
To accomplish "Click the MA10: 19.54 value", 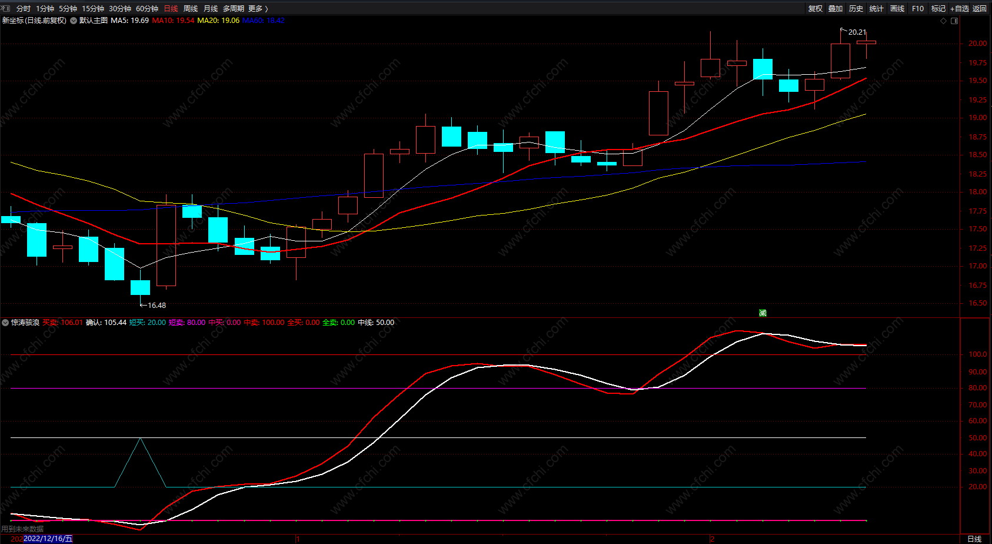I will 173,21.
